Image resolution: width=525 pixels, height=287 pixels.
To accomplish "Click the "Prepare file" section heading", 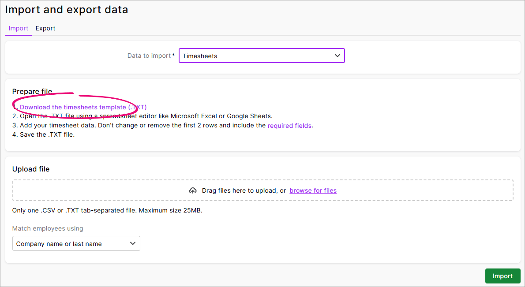I will tap(32, 91).
